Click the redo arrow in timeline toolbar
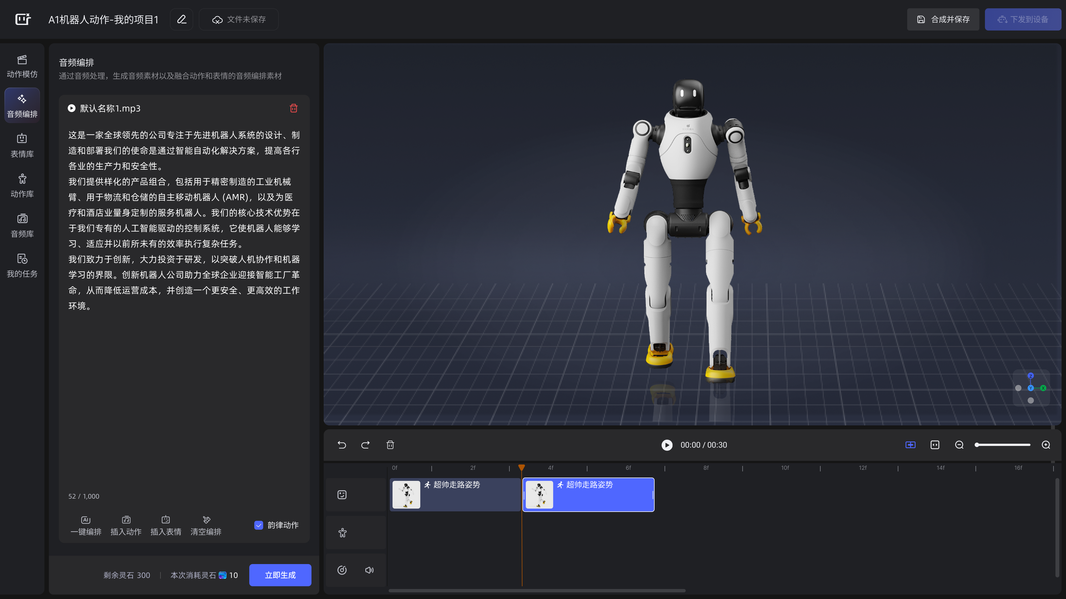The height and width of the screenshot is (599, 1066). coord(365,445)
